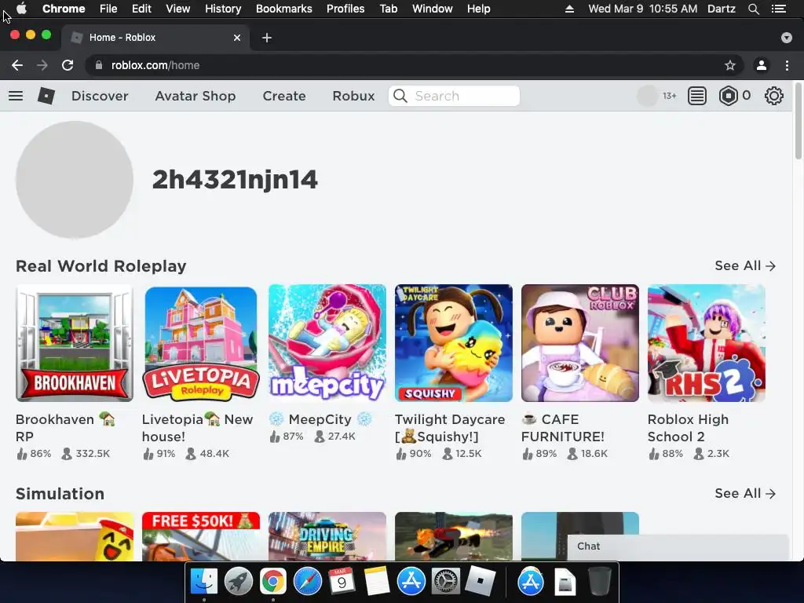The height and width of the screenshot is (603, 804).
Task: Open the Create page
Action: [x=284, y=96]
